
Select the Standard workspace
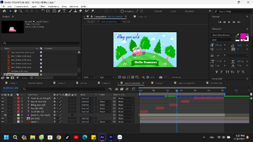pyautogui.click(x=189, y=11)
